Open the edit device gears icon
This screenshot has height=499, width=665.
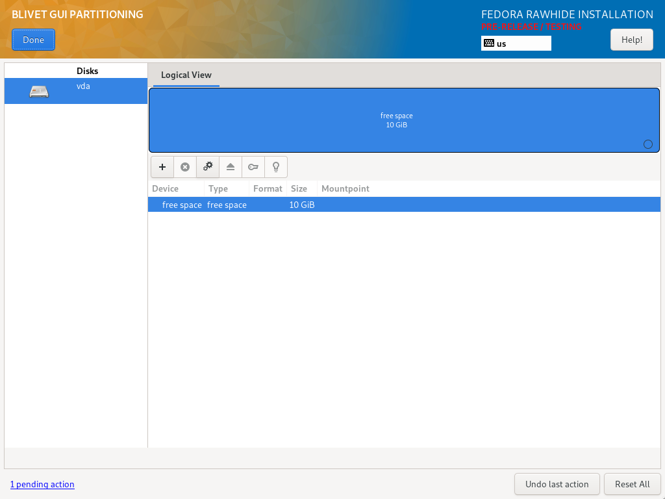(x=208, y=167)
